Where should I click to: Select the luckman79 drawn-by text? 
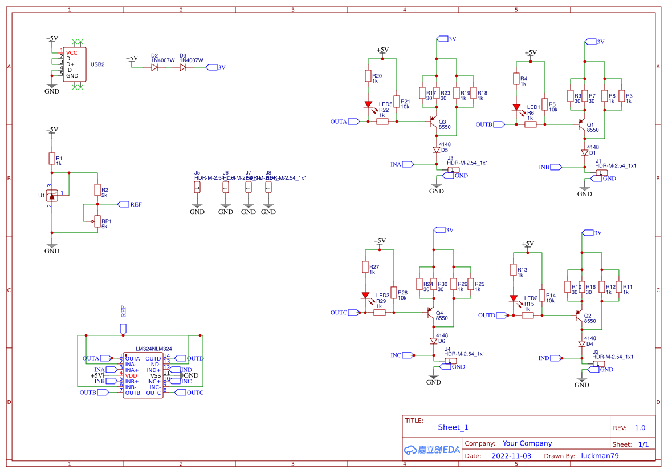(600, 456)
